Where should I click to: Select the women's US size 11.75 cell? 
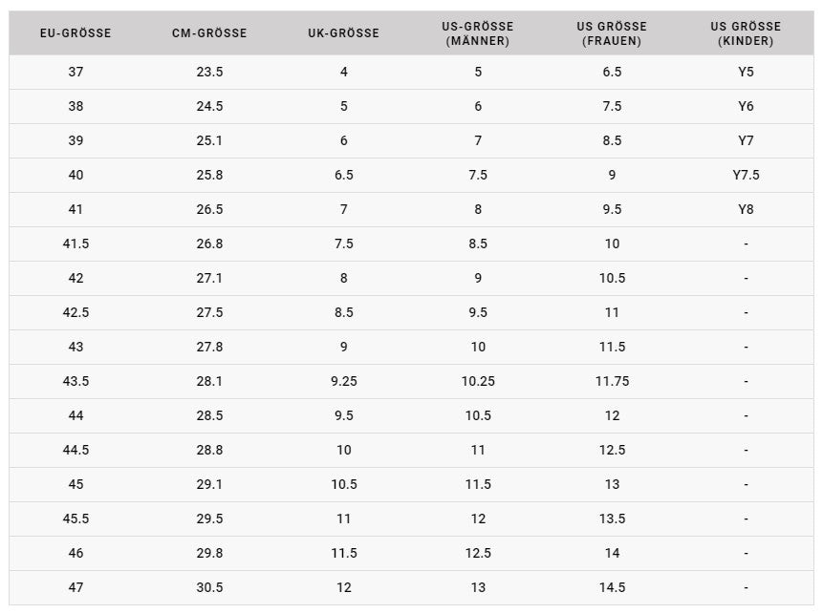coord(612,381)
